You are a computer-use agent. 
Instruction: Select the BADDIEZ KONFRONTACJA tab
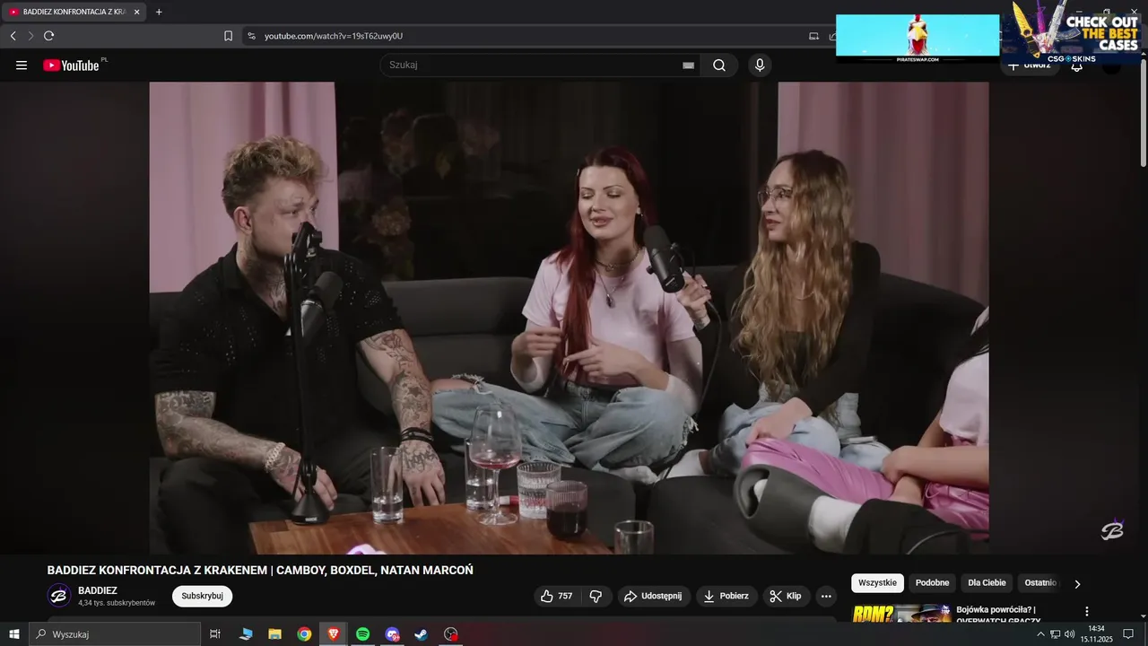[x=74, y=12]
